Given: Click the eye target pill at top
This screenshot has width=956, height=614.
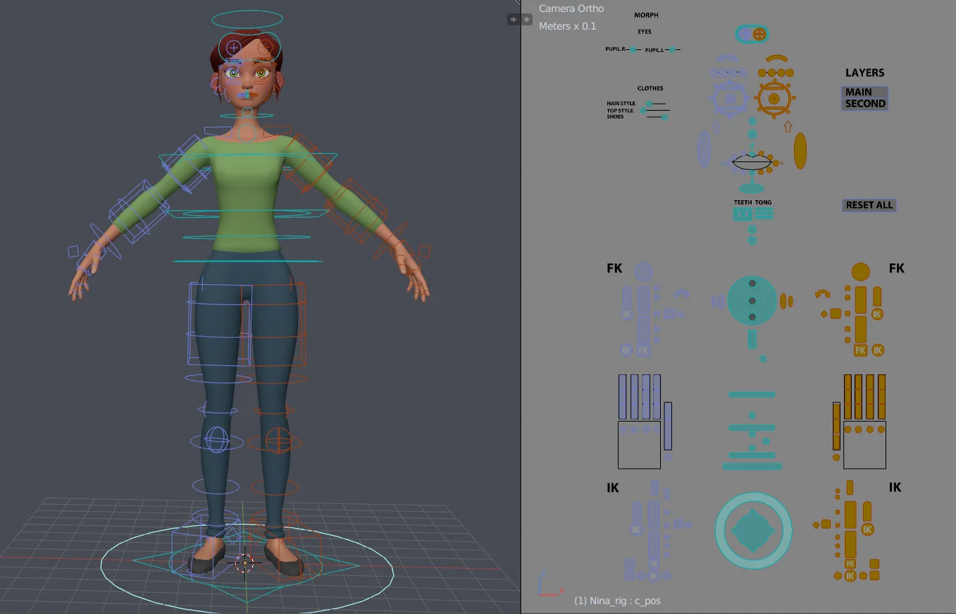Looking at the screenshot, I should (752, 34).
